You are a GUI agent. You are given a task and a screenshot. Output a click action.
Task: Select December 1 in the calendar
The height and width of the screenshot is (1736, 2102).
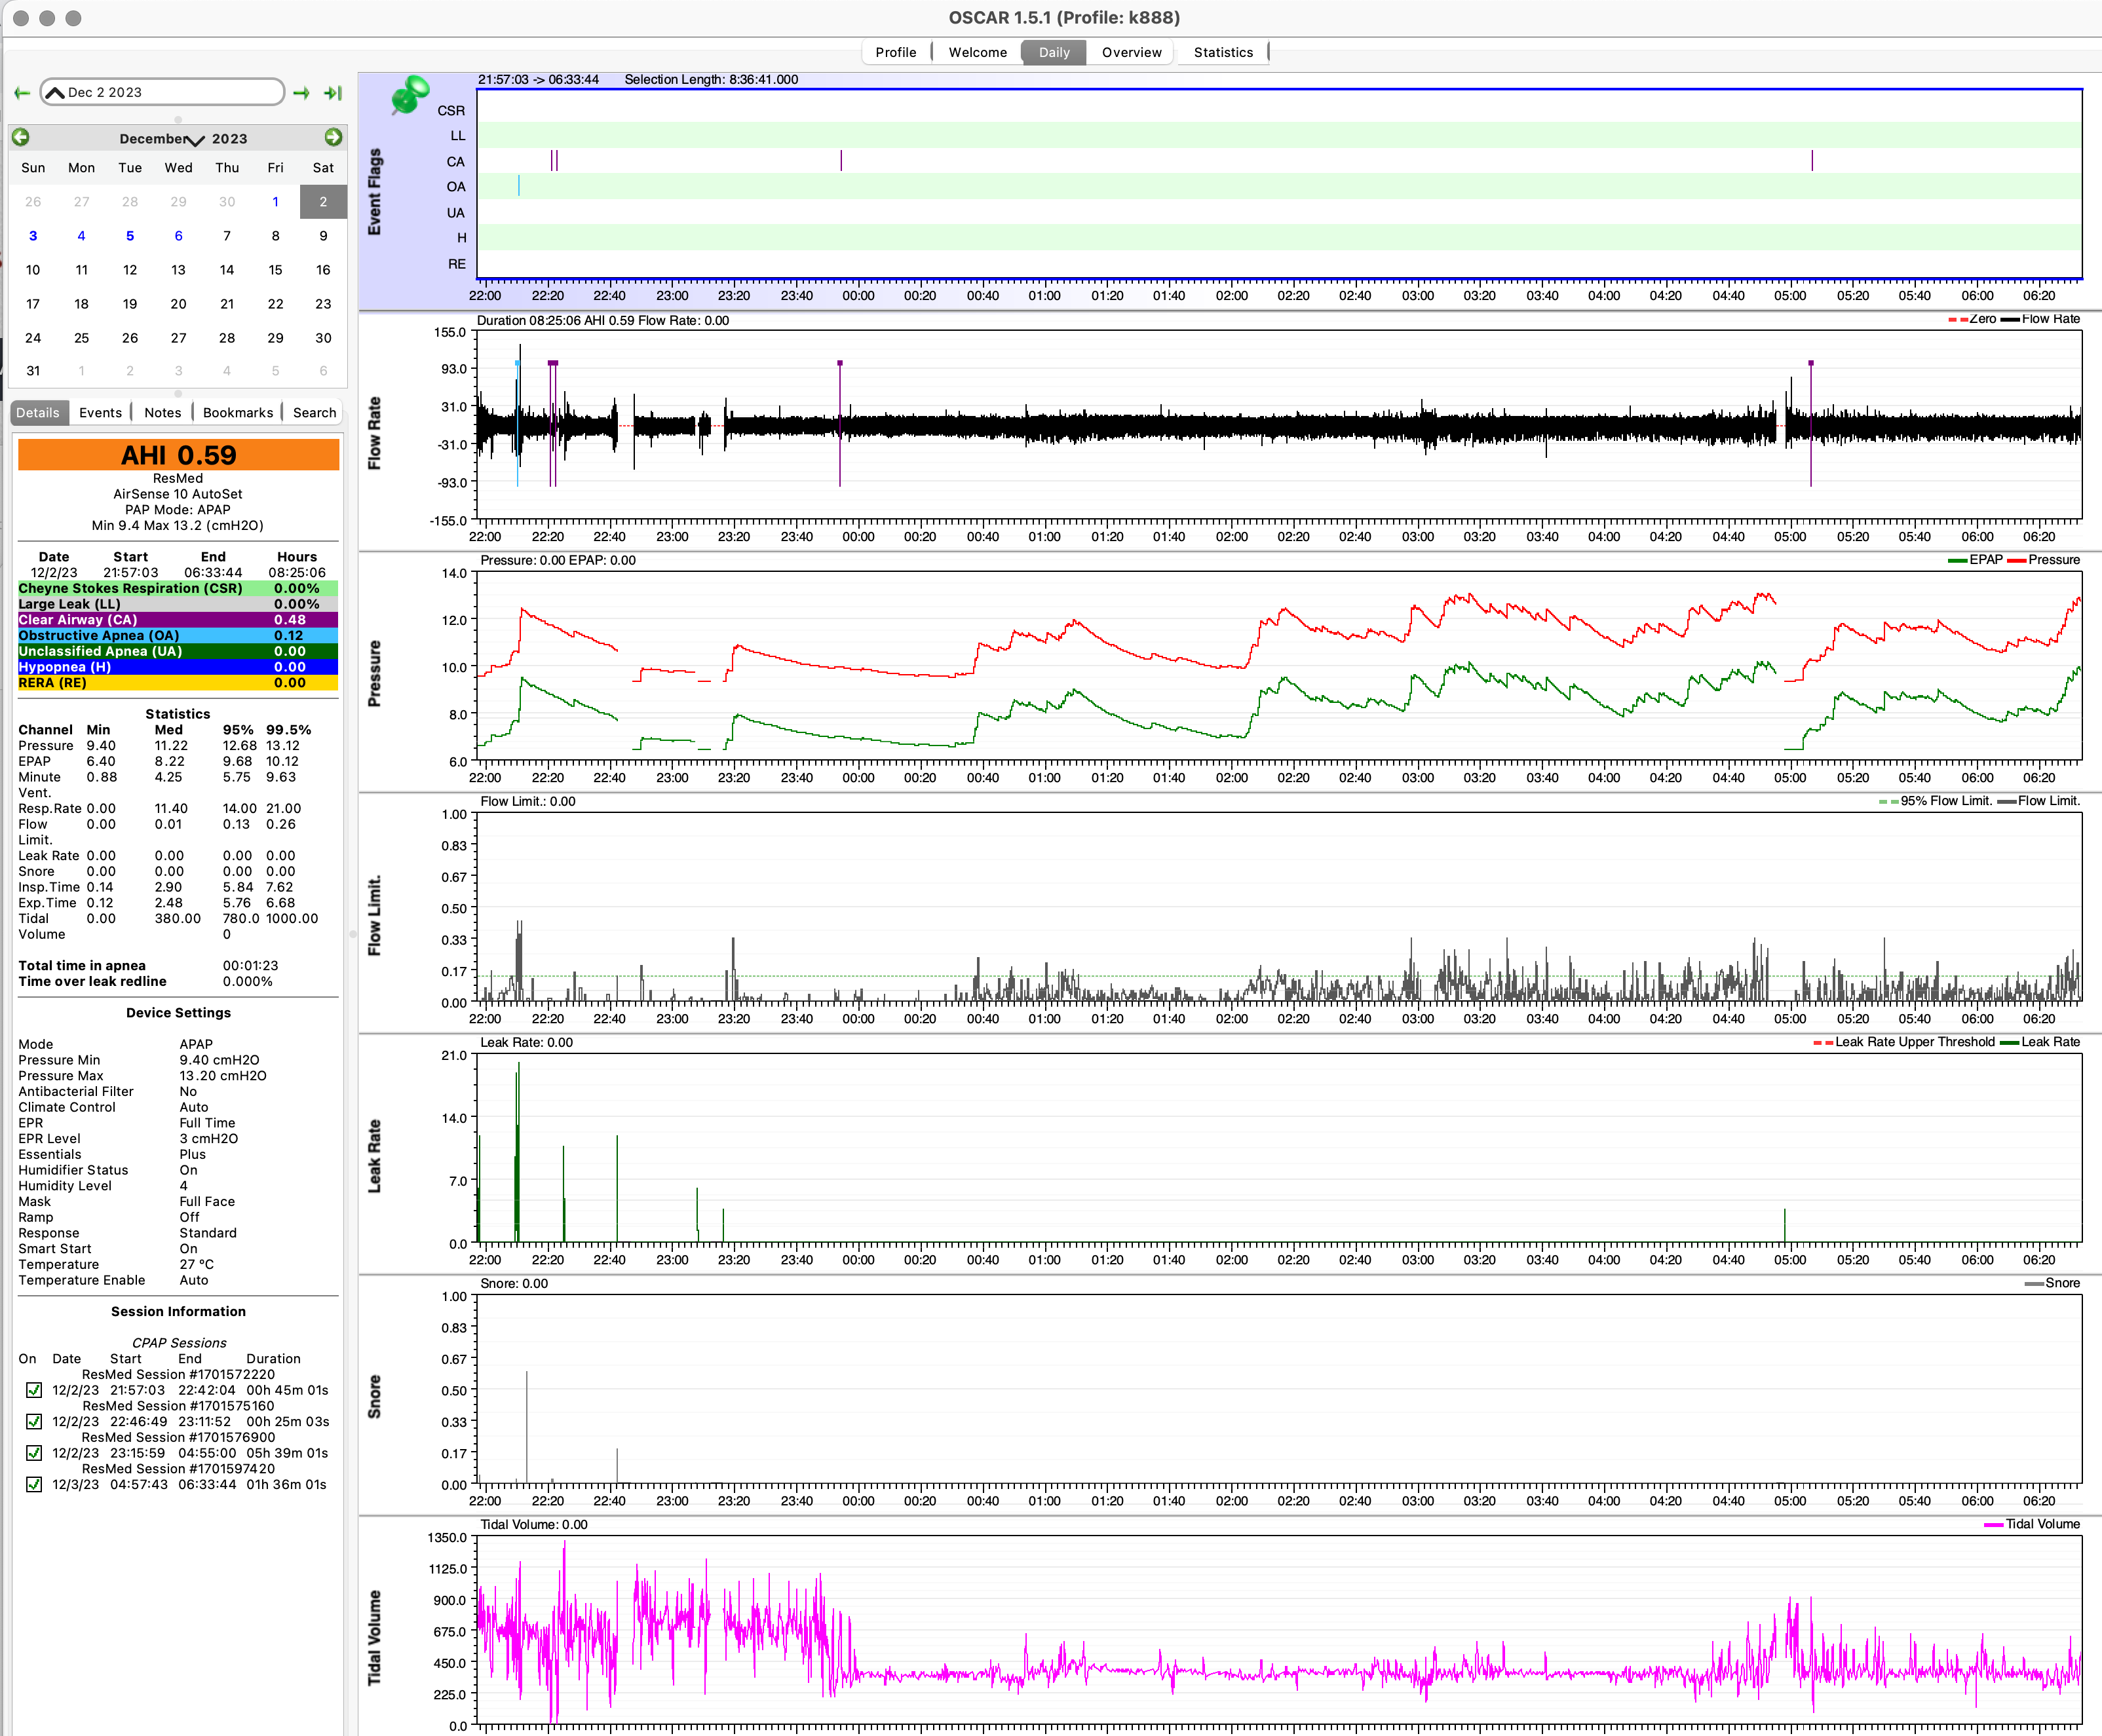tap(275, 202)
